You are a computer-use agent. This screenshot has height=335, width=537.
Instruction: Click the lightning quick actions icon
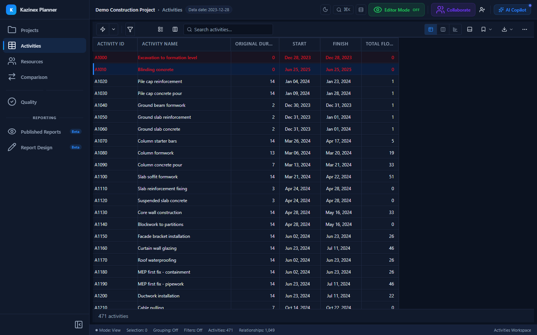(103, 29)
